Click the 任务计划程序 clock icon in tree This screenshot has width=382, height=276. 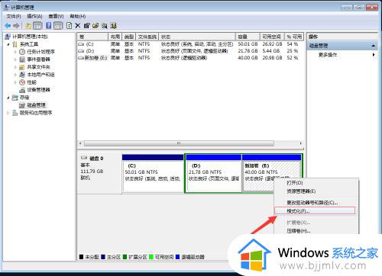click(22, 52)
